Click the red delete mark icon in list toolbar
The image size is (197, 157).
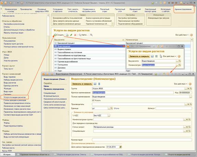(x=75, y=35)
